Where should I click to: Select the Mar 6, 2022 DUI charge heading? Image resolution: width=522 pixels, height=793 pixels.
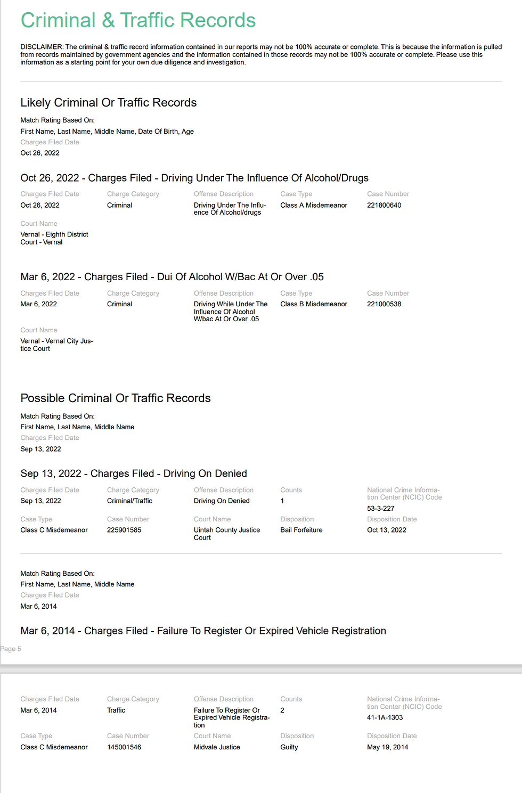[172, 277]
